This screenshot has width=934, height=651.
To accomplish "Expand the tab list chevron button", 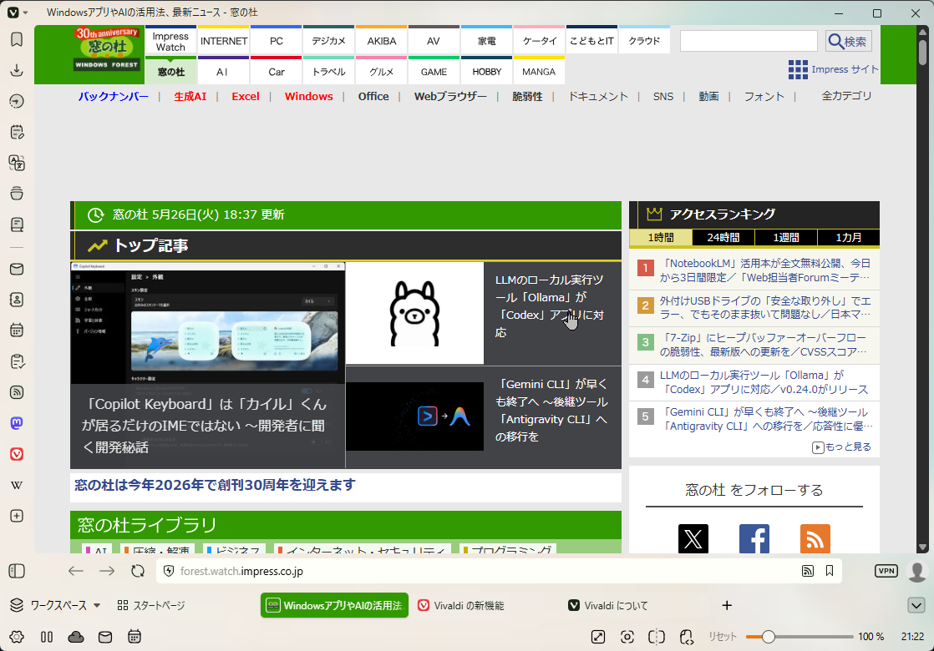I will [x=916, y=606].
